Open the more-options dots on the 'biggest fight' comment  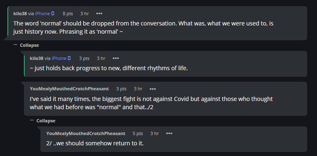(153, 89)
